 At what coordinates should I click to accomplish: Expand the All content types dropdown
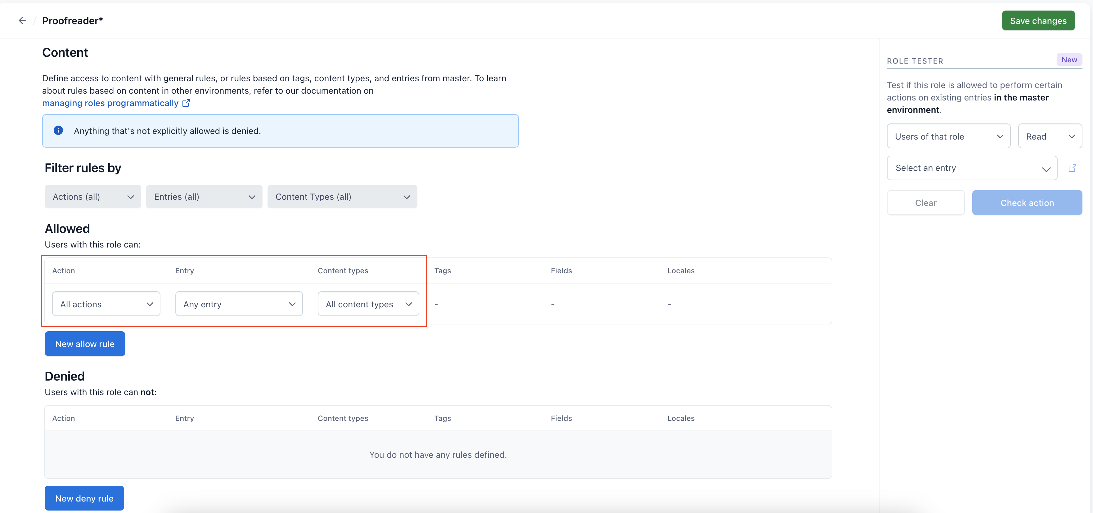(368, 304)
